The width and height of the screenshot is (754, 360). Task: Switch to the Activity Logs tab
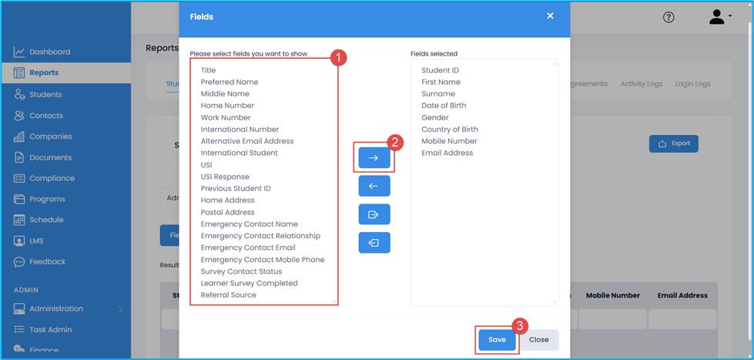tap(642, 84)
